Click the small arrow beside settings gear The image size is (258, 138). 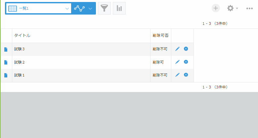point(237,8)
